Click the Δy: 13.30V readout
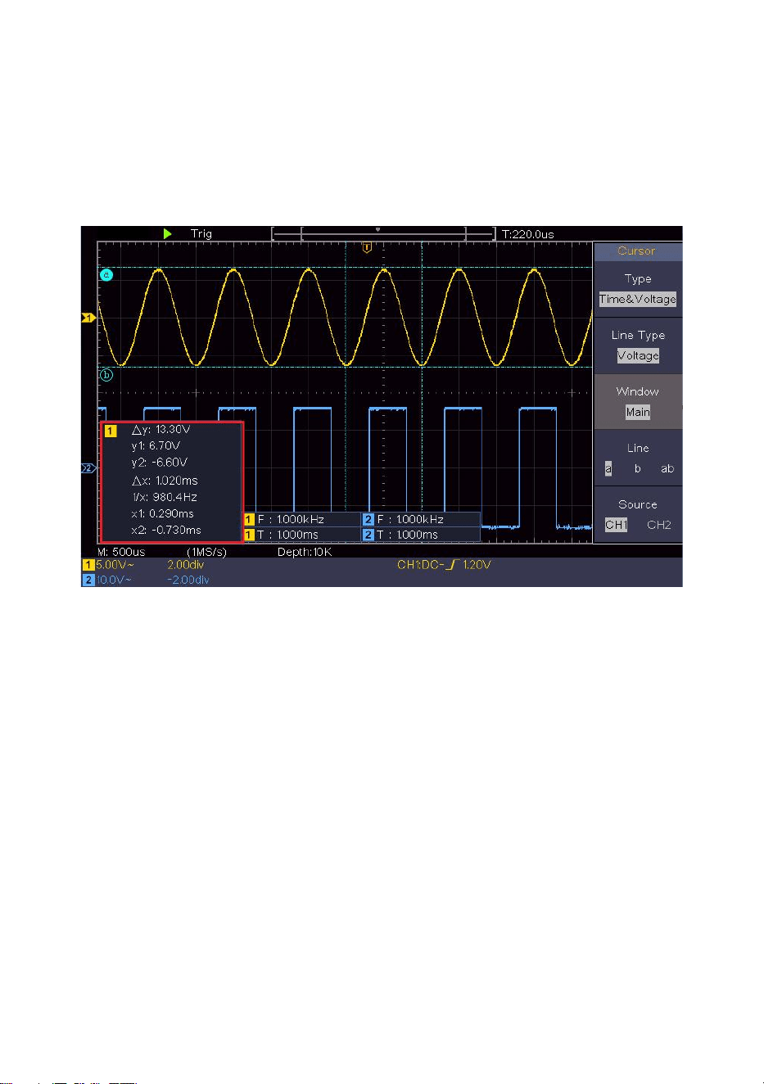The height and width of the screenshot is (1084, 764). tap(160, 429)
